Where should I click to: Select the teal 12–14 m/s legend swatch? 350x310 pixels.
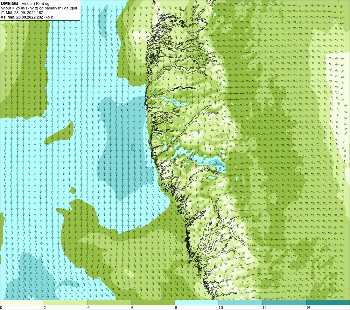click(284, 302)
